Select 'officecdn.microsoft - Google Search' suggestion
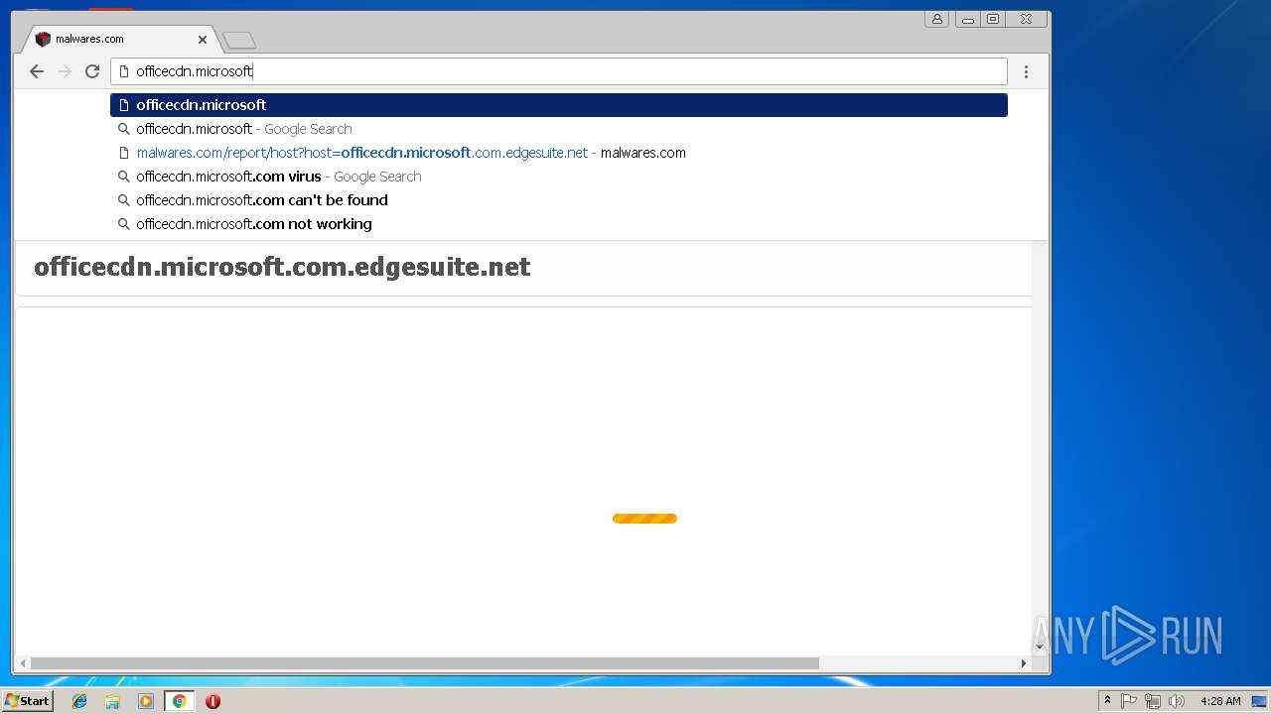The height and width of the screenshot is (714, 1271). tap(559, 129)
